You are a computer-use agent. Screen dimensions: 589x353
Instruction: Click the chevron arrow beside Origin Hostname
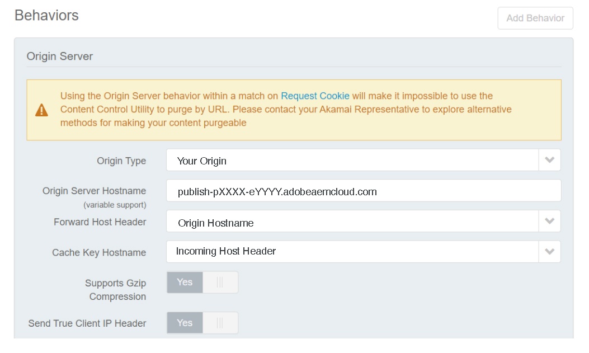tap(549, 221)
